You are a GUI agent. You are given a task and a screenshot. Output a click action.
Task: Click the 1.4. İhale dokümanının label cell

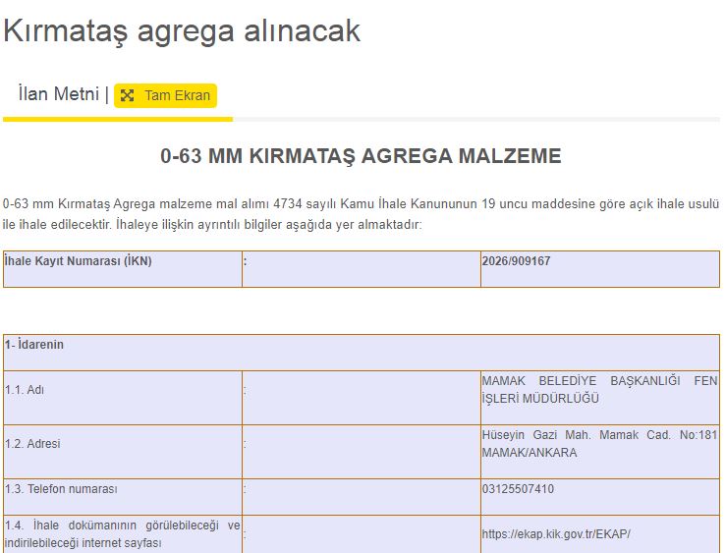123,534
